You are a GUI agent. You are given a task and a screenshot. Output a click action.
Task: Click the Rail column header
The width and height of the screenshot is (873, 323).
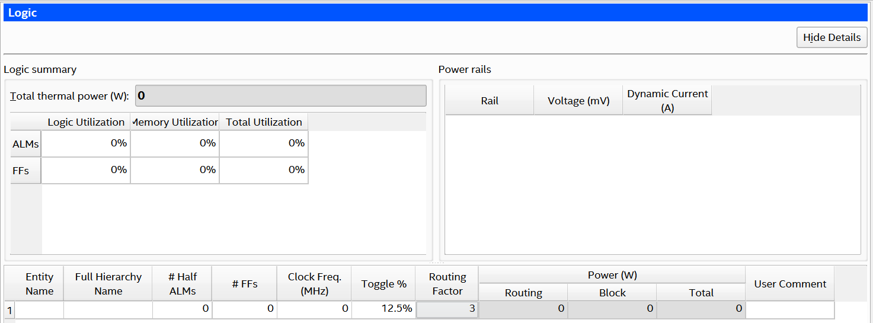point(490,101)
